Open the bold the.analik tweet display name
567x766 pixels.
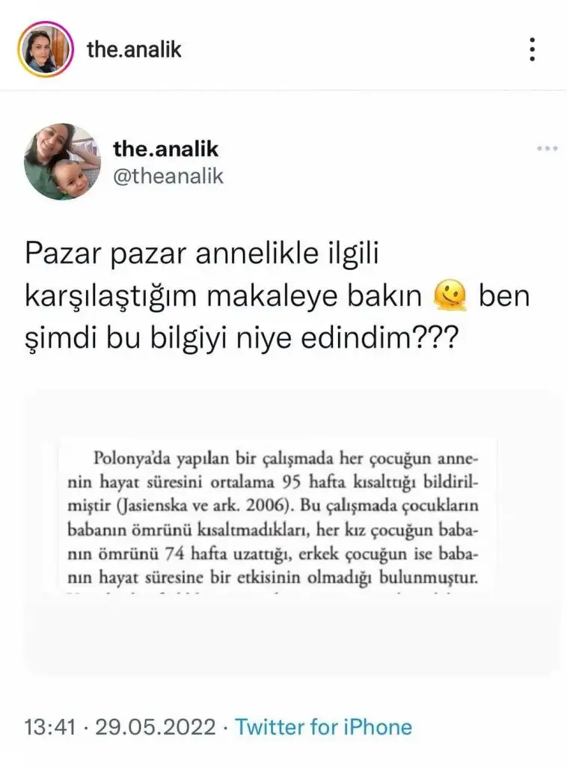coord(166,149)
